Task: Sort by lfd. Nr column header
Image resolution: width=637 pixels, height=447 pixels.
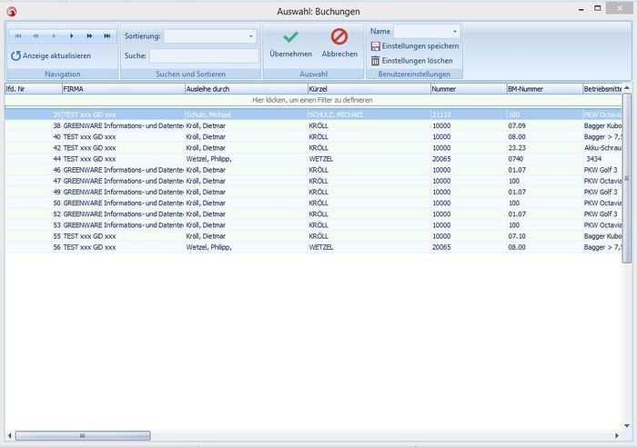Action: coord(34,89)
